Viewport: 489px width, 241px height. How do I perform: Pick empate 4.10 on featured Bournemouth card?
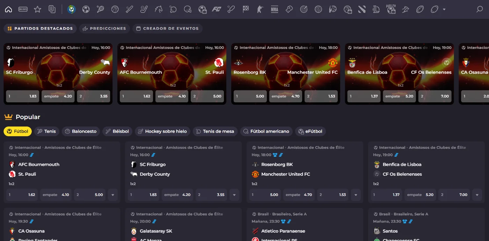tap(172, 96)
